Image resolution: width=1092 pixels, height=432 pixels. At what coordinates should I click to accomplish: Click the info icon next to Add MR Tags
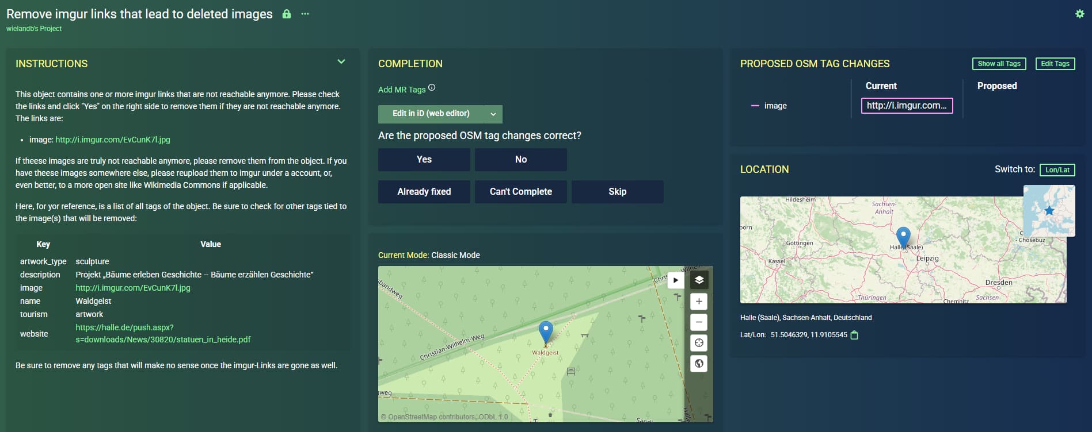(432, 87)
